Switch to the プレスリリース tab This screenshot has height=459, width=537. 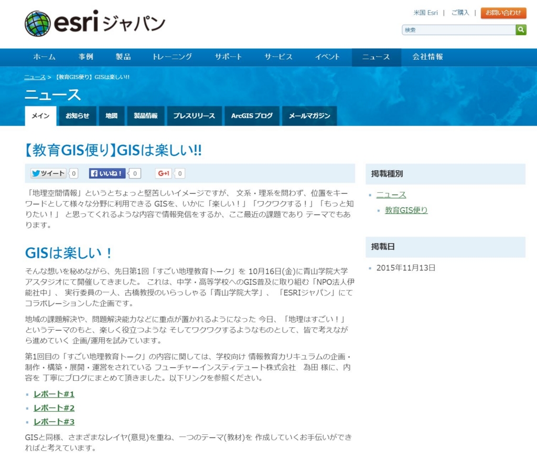pos(195,116)
